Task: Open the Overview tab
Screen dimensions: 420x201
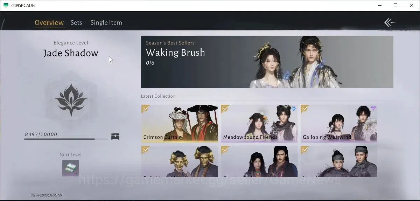Action: pyautogui.click(x=49, y=23)
